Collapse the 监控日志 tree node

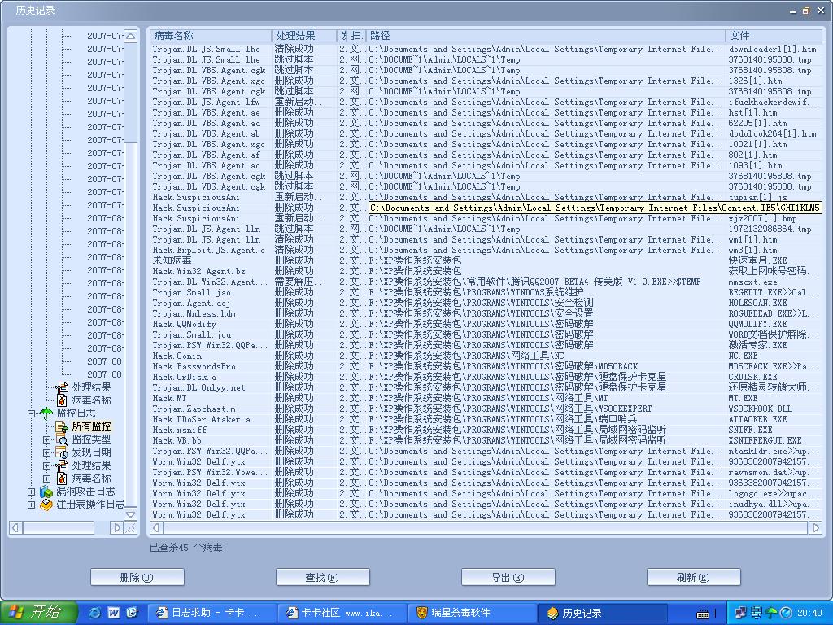(x=32, y=413)
